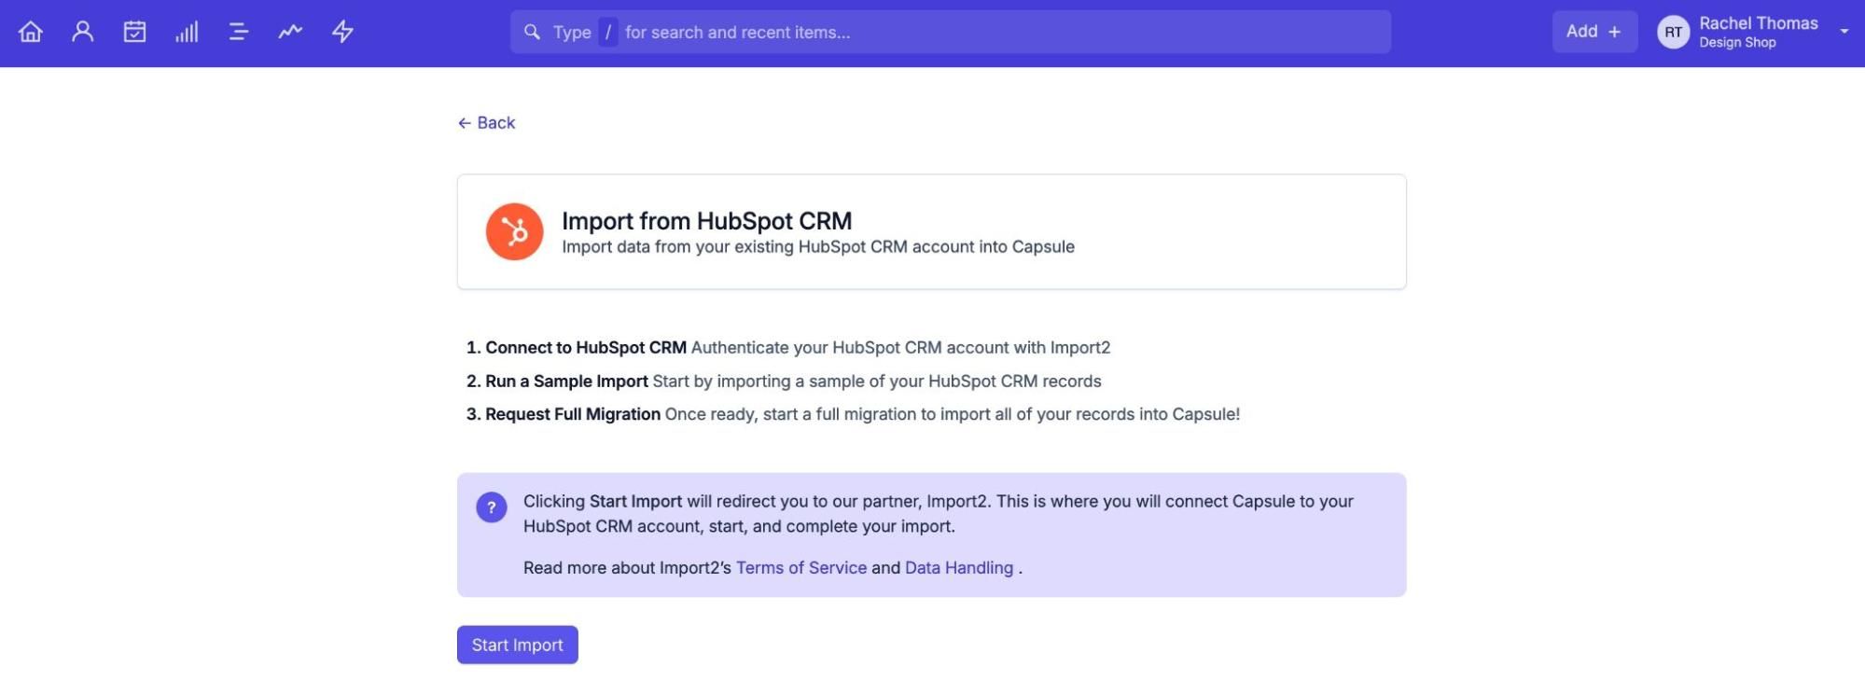Click the HubSpot logo icon
The height and width of the screenshot is (694, 1865).
tap(514, 231)
